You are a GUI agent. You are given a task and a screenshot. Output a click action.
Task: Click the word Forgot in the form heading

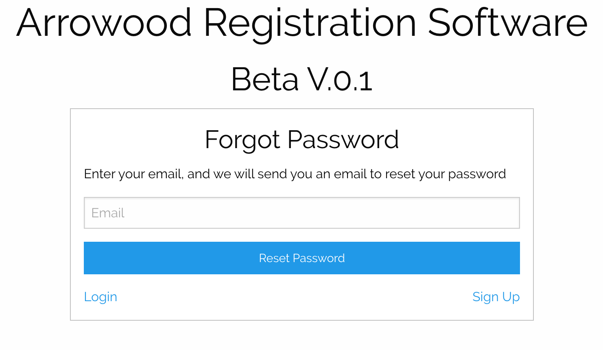click(x=243, y=140)
